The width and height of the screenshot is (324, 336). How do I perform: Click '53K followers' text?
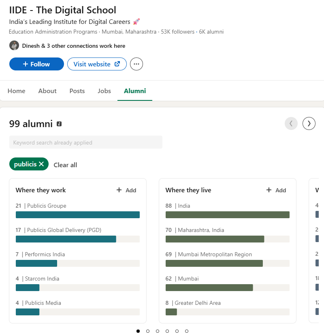177,32
